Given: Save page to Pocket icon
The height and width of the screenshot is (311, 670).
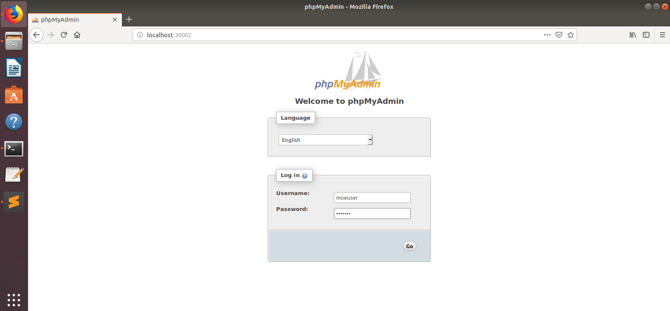Looking at the screenshot, I should (x=559, y=35).
